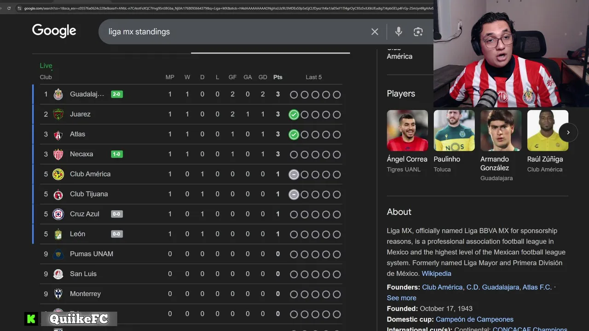Click the green Live label
Image resolution: width=589 pixels, height=331 pixels.
[x=46, y=66]
